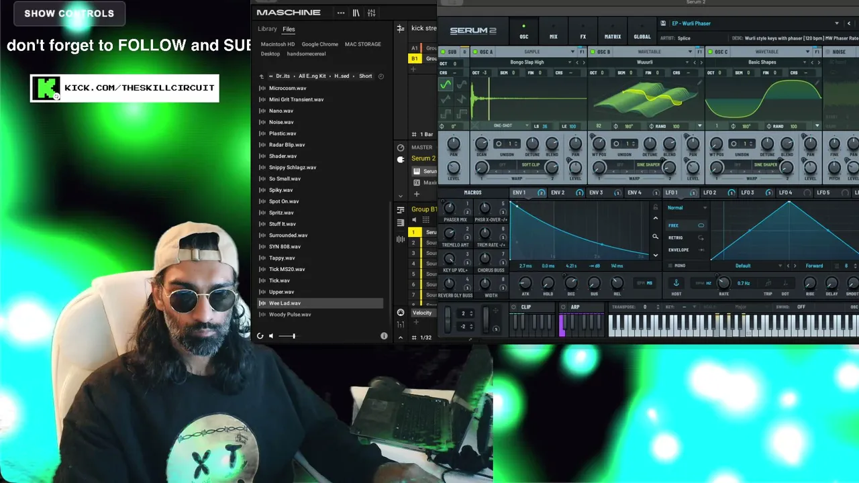This screenshot has height=483, width=859.
Task: Select the sine waveform in SUB oscillator
Action: (x=446, y=85)
